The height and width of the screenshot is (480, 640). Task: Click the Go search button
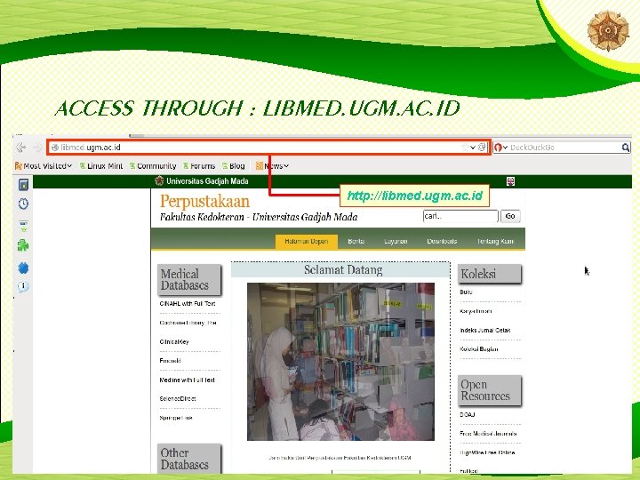(x=510, y=216)
